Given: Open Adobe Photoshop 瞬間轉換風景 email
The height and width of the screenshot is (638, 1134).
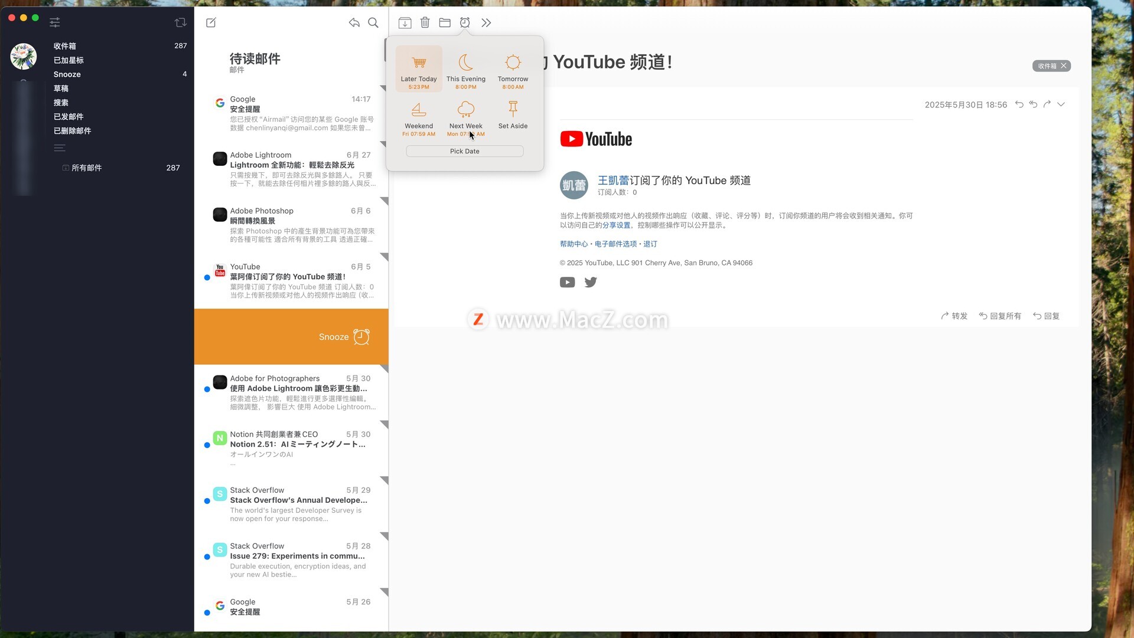Looking at the screenshot, I should (291, 225).
